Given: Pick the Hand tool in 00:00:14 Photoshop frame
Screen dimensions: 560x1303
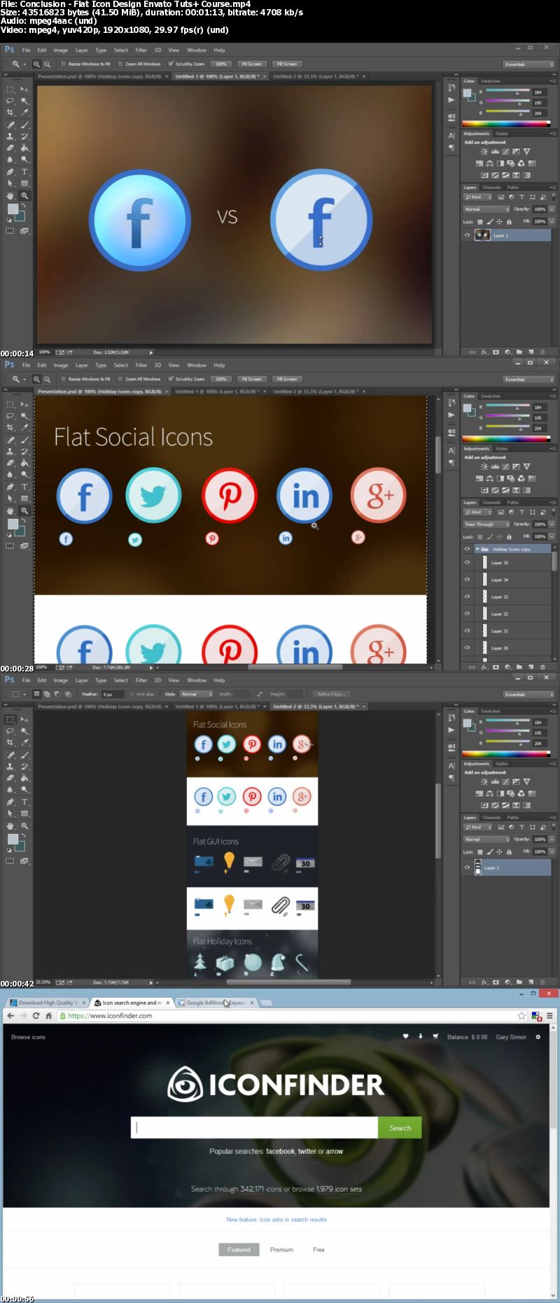Looking at the screenshot, I should [10, 196].
